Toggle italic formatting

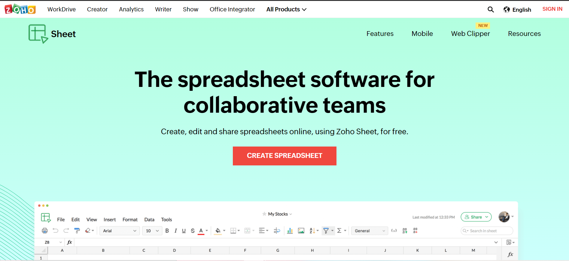pyautogui.click(x=175, y=231)
